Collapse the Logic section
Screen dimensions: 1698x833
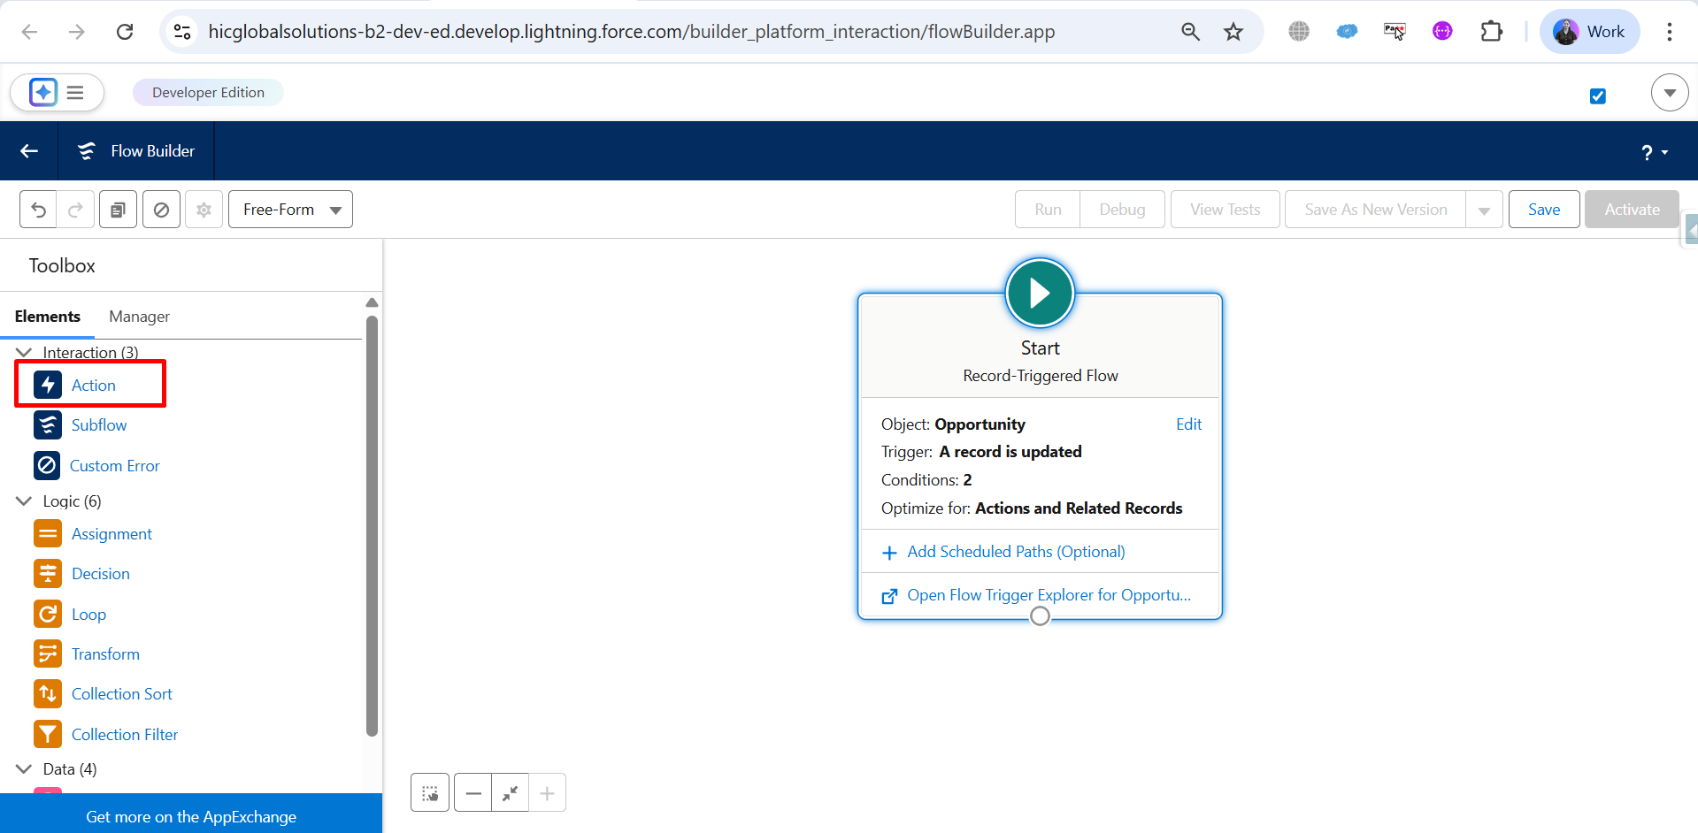[24, 501]
